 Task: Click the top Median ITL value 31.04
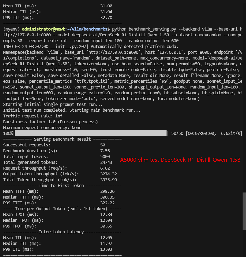(106, 12)
